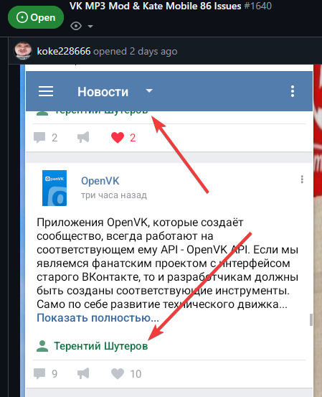Like the OpenVK post with 10 likes
Image resolution: width=322 pixels, height=397 pixels.
(118, 374)
